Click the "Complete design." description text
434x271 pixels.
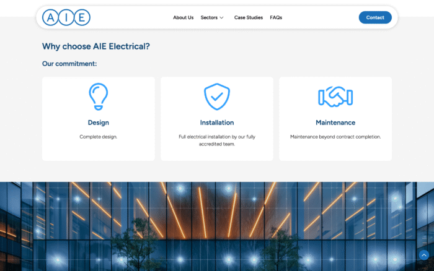98,137
